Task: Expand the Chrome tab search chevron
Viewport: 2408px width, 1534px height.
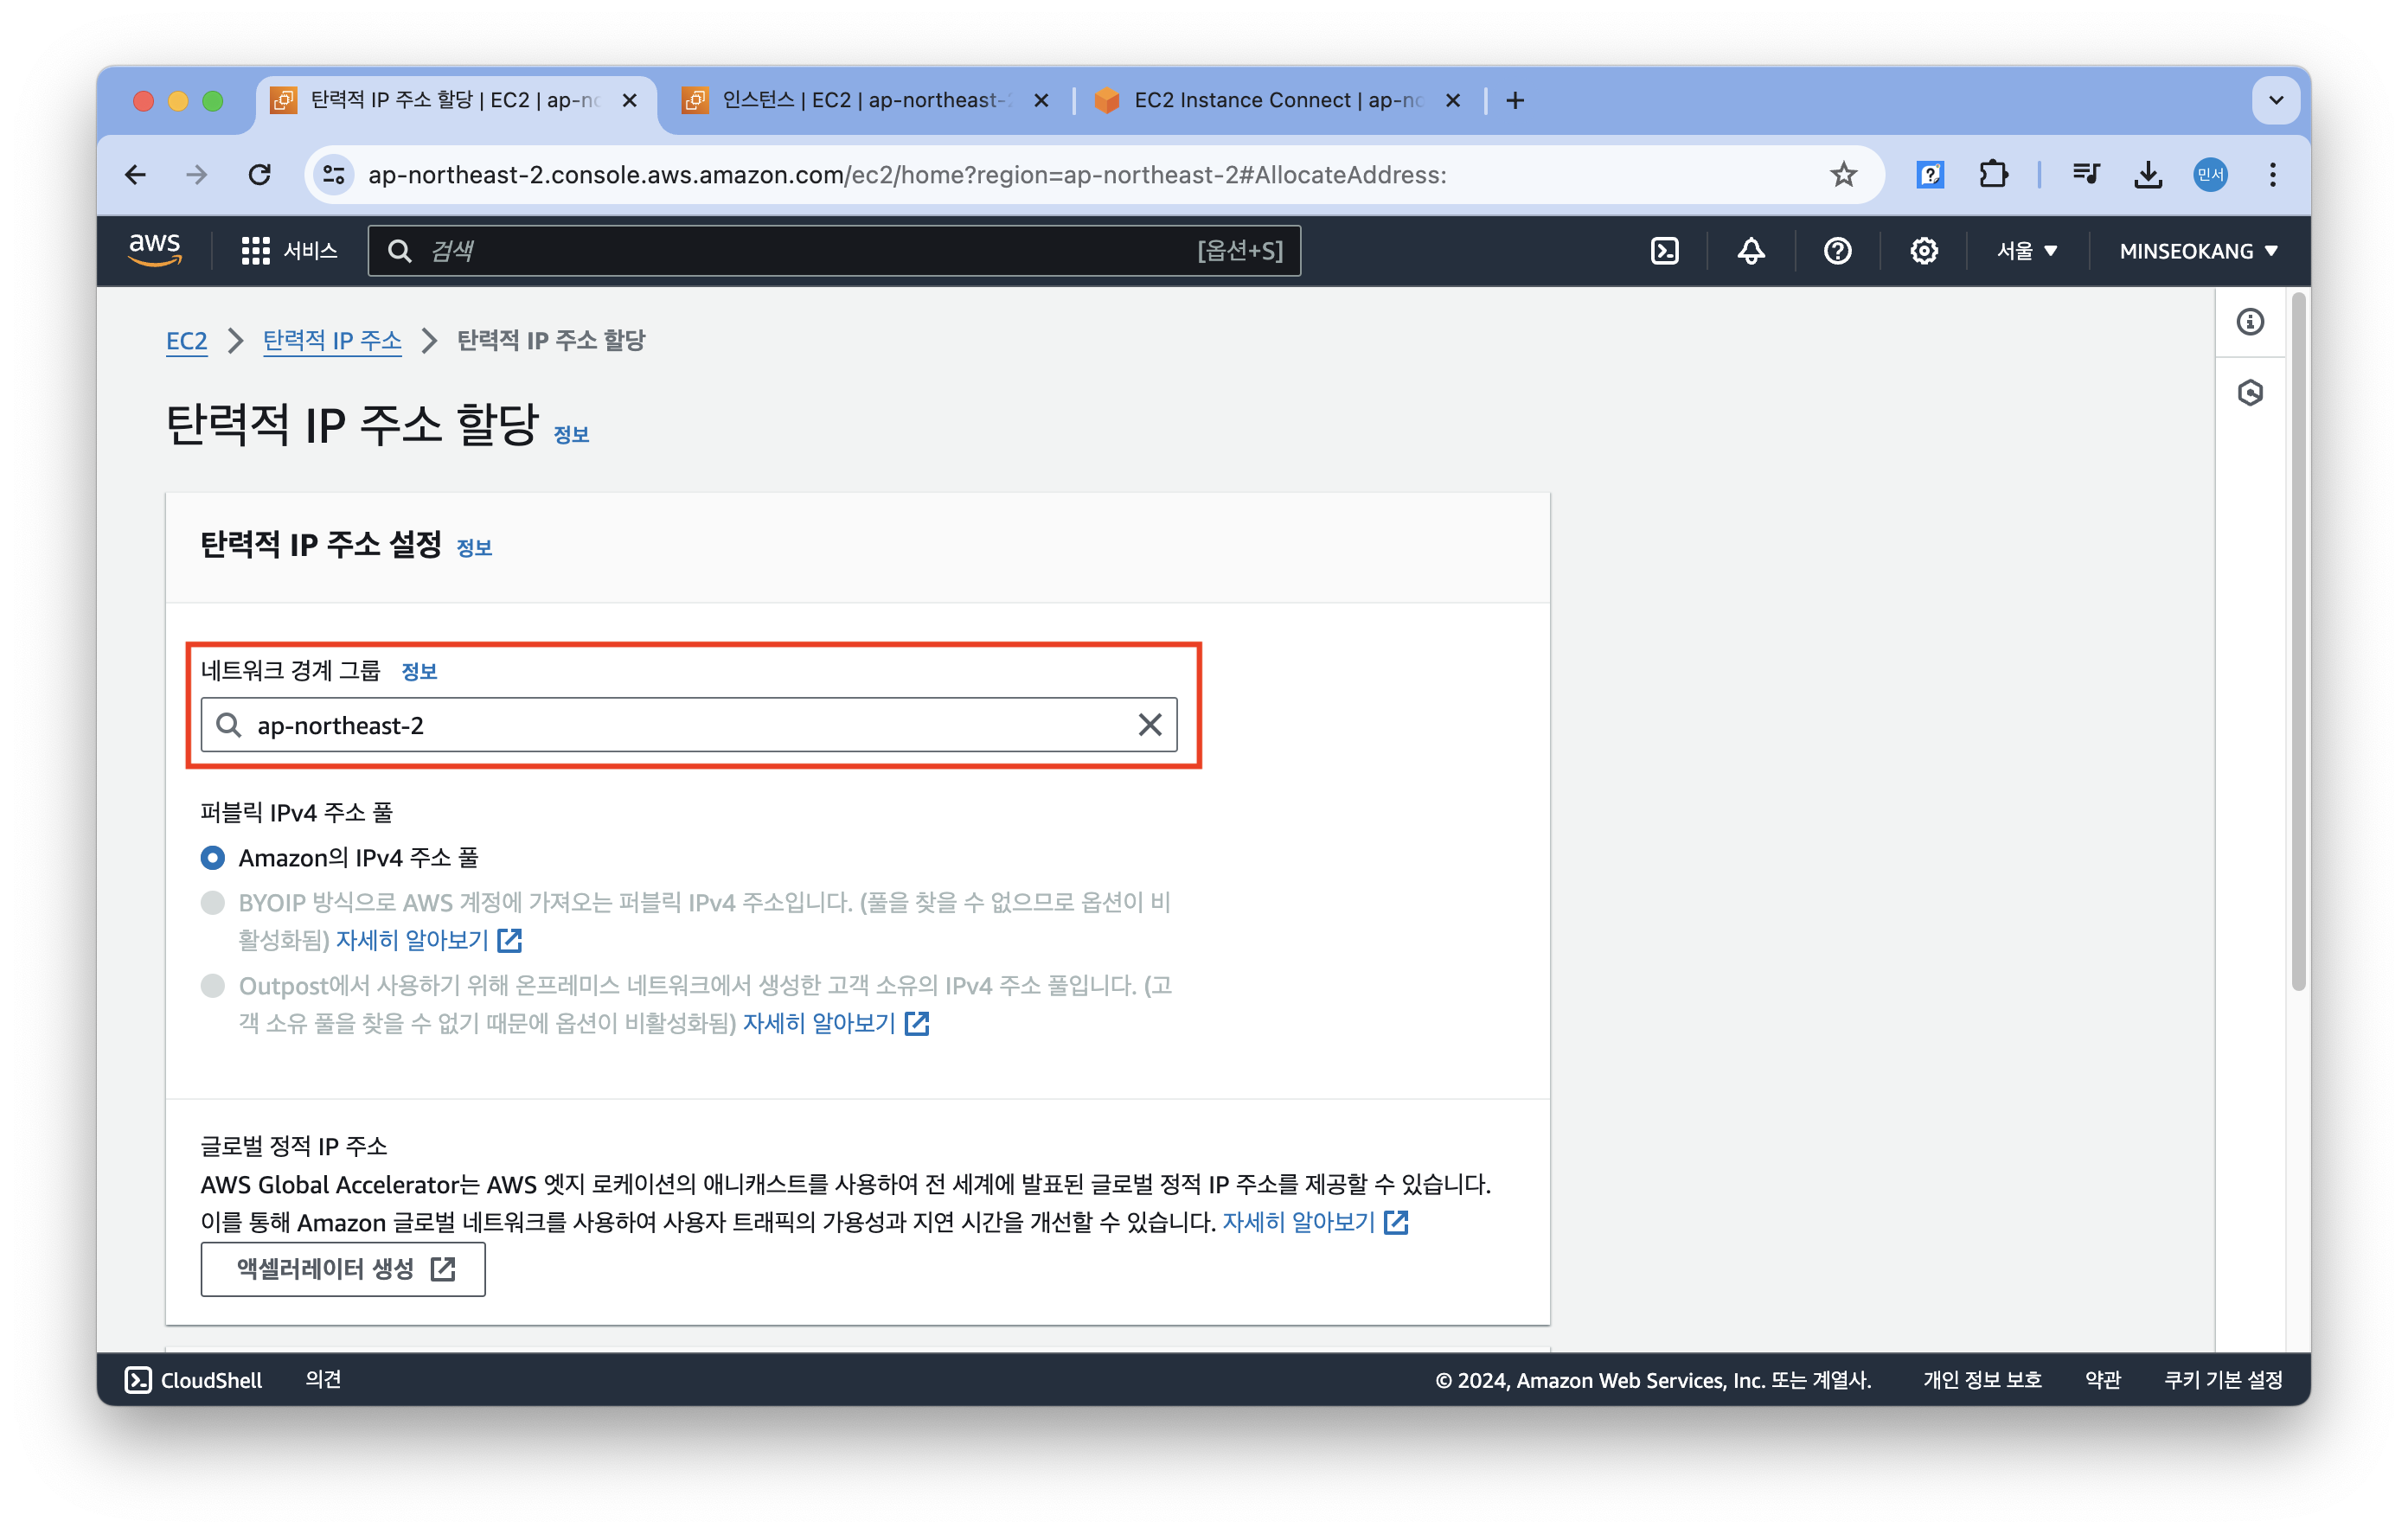Action: [x=2276, y=100]
